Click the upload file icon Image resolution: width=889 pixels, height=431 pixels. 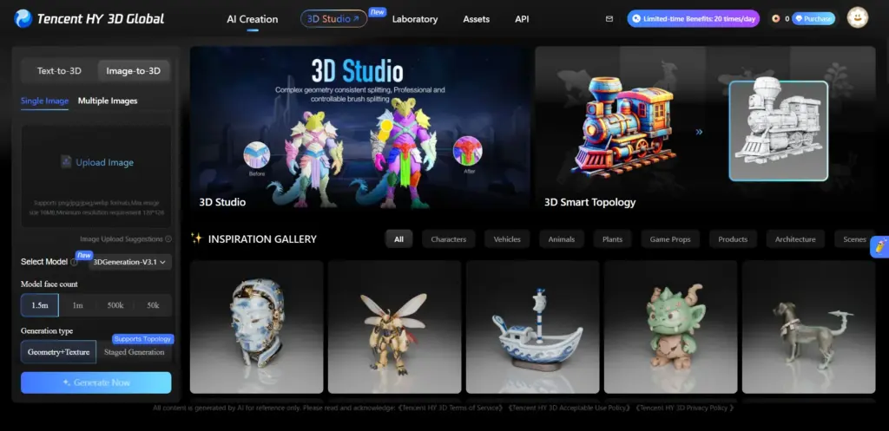click(66, 162)
